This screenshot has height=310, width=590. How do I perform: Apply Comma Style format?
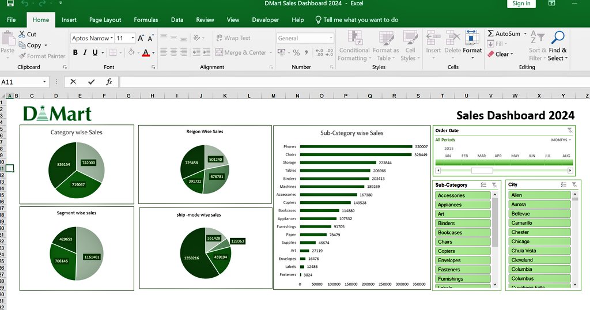(x=307, y=52)
